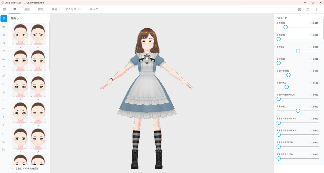Click the 目の高さ value field

point(315,47)
